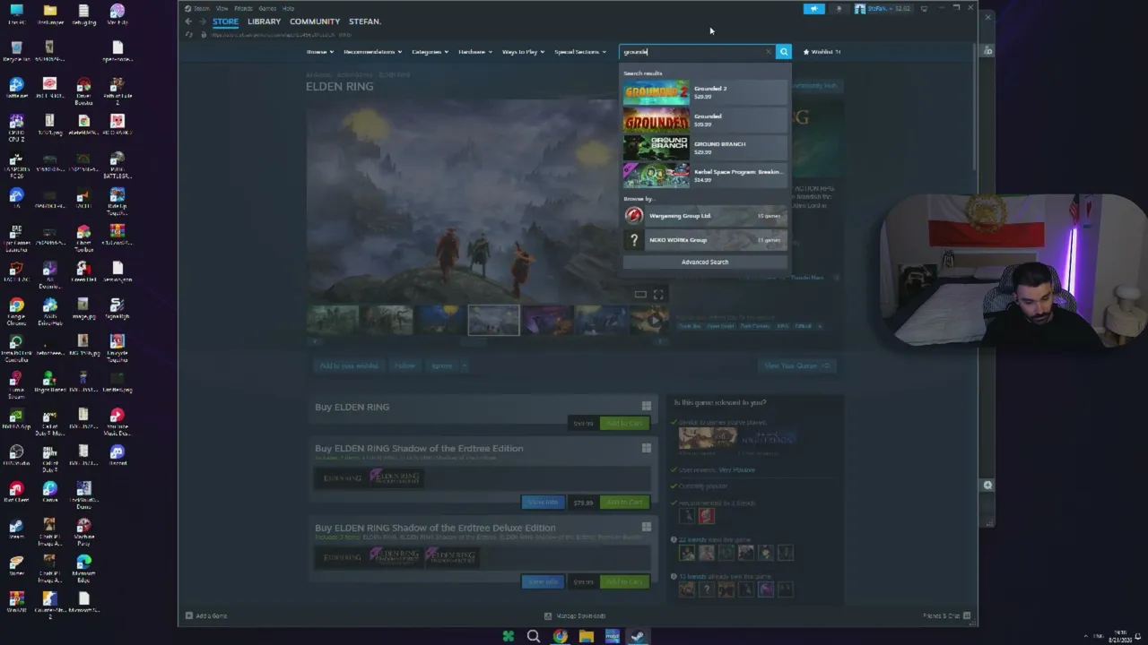Open Manage Downloads in the Steam footer
The width and height of the screenshot is (1148, 645).
[x=575, y=616]
